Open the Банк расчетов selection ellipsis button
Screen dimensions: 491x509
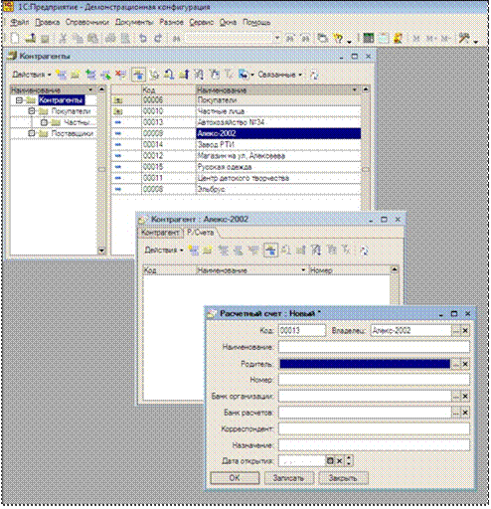click(456, 413)
